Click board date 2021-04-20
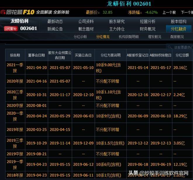The height and width of the screenshot is (180, 193). [37, 68]
